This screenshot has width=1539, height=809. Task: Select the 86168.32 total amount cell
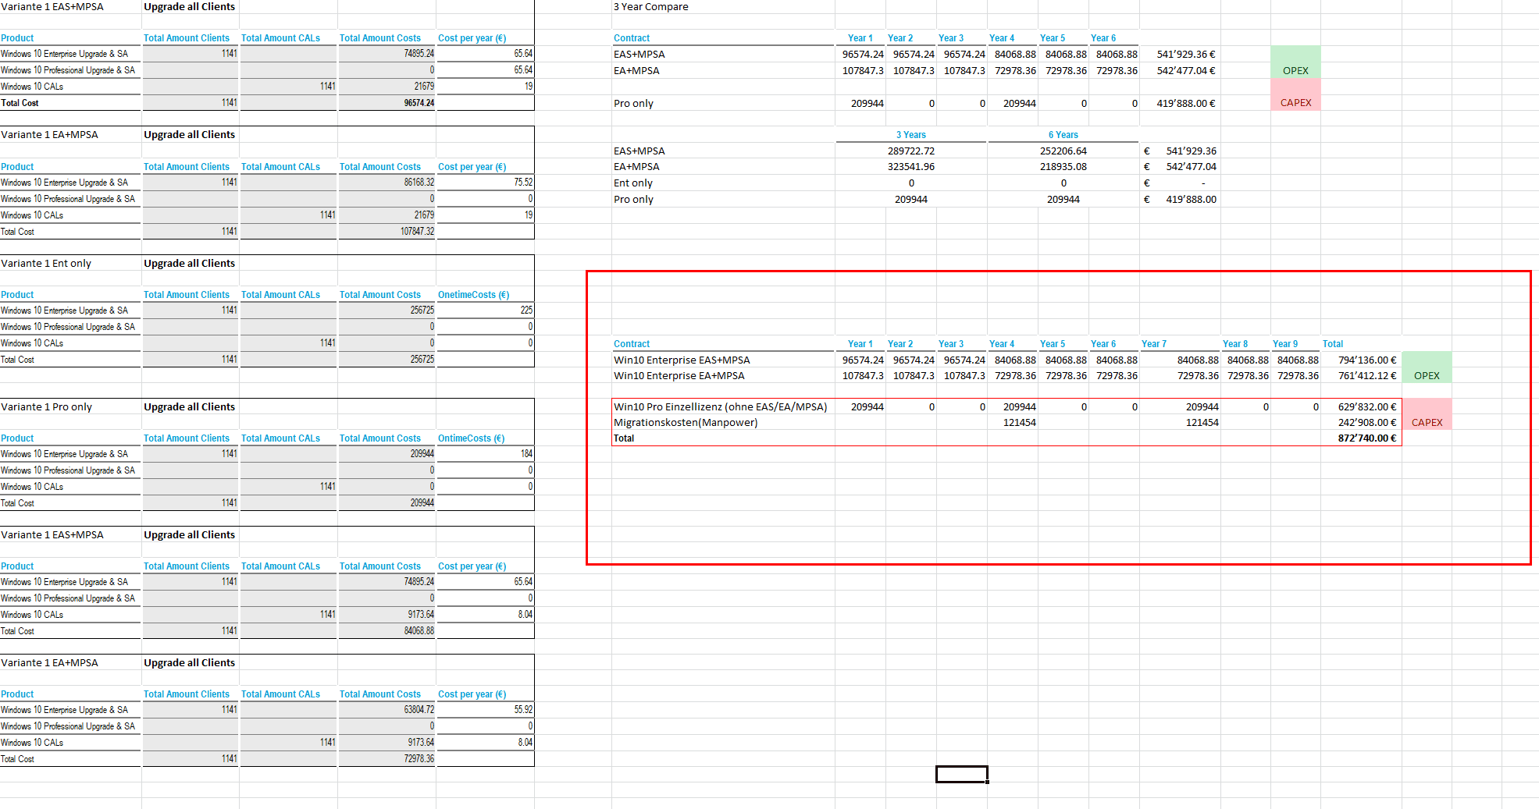pos(387,183)
